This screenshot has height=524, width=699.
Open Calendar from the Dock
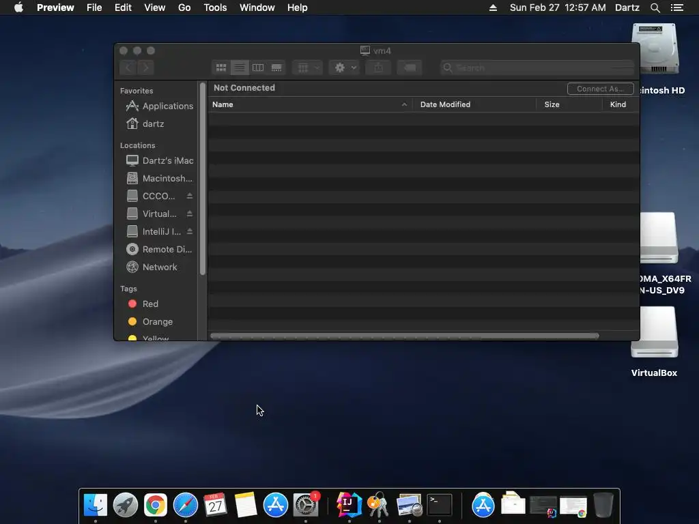(x=215, y=506)
